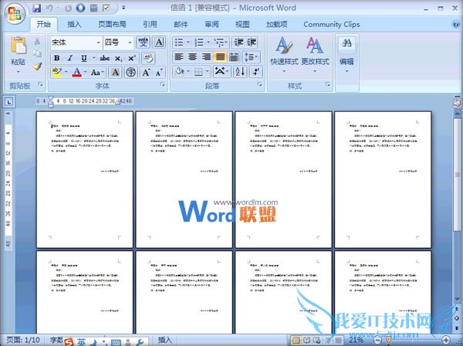Justify text alignment
463x346 pixels.
(220, 56)
